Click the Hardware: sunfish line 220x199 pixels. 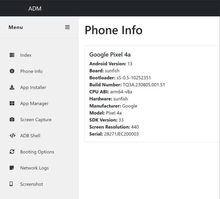point(109,99)
